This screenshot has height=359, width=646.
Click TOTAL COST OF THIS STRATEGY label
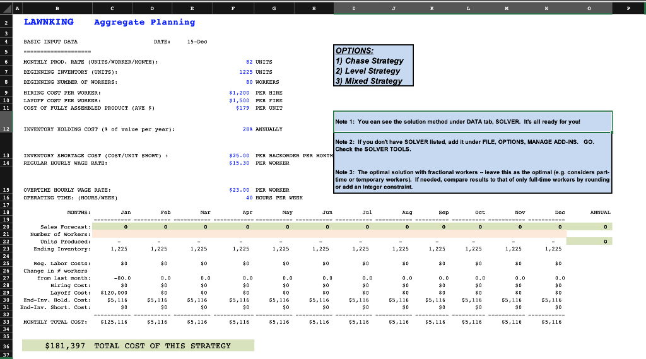point(162,346)
